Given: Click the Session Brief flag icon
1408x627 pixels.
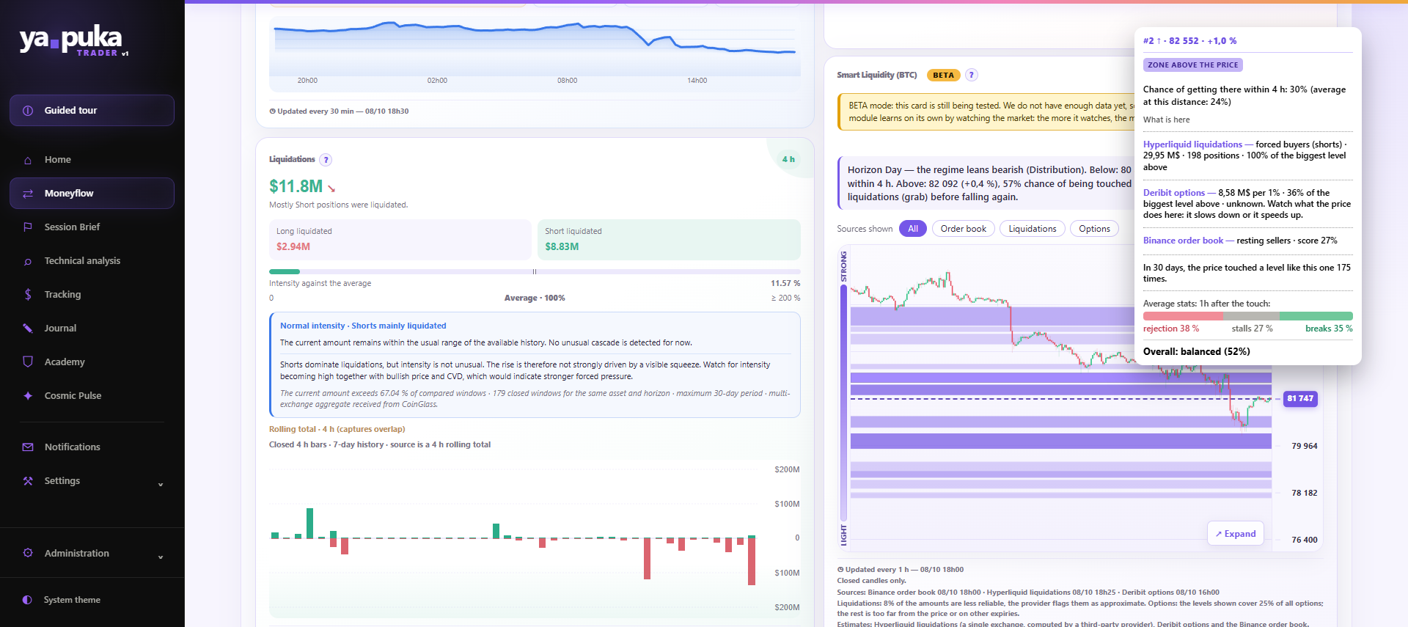Looking at the screenshot, I should pyautogui.click(x=28, y=227).
